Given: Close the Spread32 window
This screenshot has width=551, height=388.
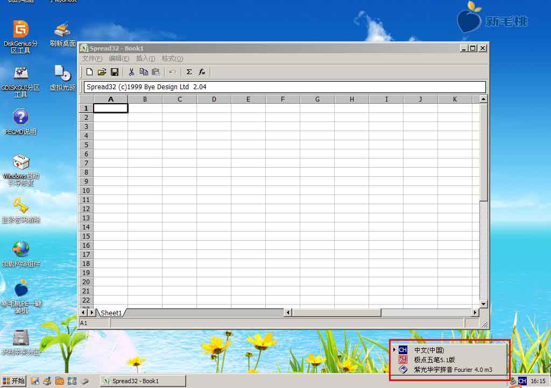Looking at the screenshot, I should [483, 48].
